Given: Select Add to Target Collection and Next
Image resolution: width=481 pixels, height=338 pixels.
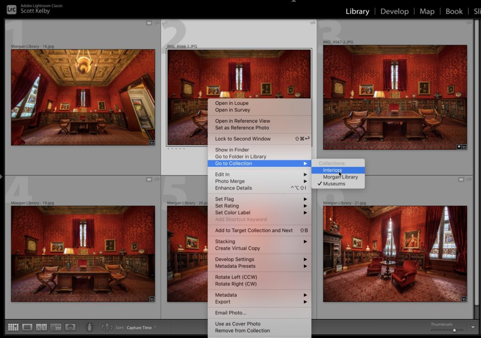Looking at the screenshot, I should coord(259,230).
